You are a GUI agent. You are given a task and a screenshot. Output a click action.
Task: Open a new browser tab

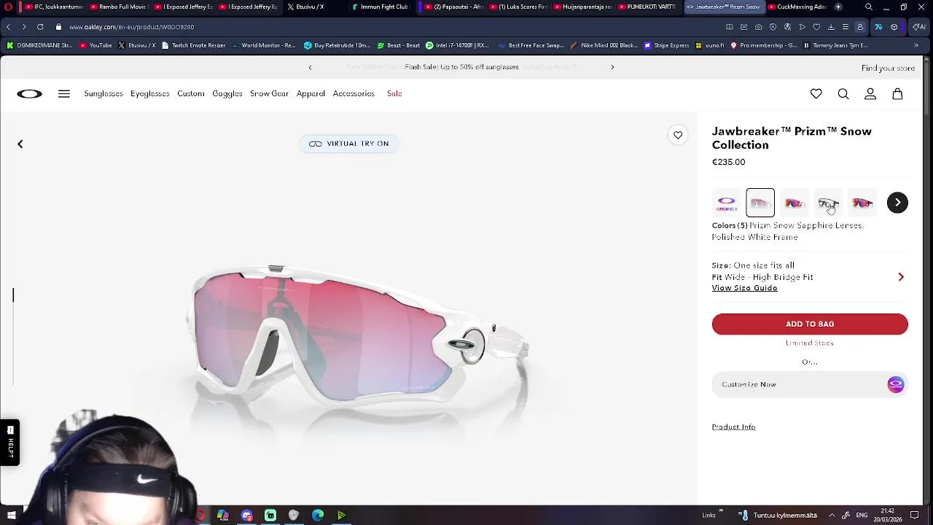pos(838,7)
